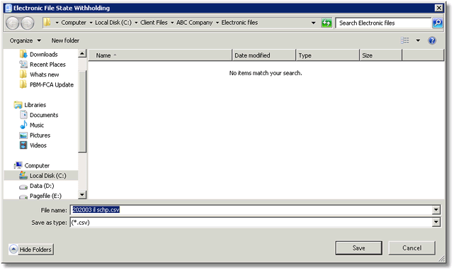454x271 pixels.
Task: Click Cancel button
Action: click(x=412, y=248)
